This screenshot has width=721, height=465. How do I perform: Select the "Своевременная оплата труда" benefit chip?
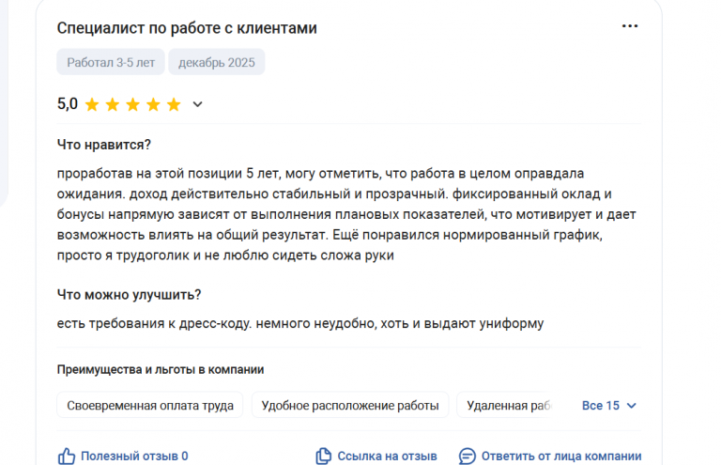click(150, 406)
